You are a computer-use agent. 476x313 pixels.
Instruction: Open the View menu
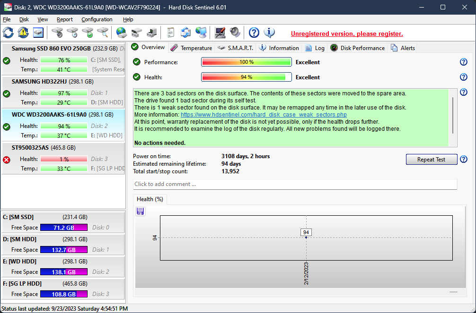[x=43, y=19]
